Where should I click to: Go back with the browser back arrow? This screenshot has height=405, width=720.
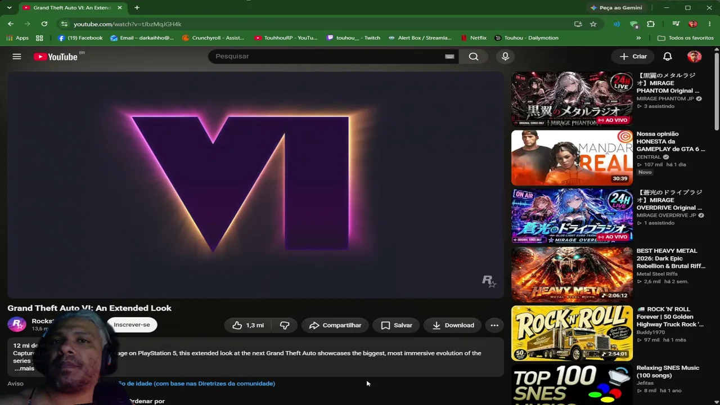[x=11, y=24]
